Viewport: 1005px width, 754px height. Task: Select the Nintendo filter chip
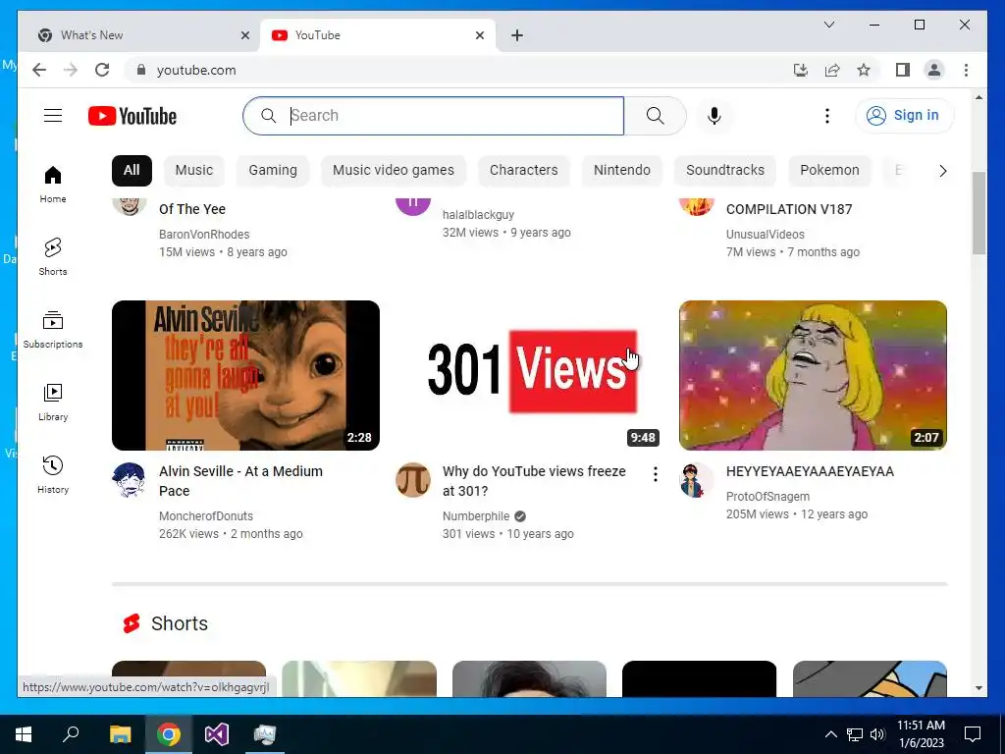[621, 170]
